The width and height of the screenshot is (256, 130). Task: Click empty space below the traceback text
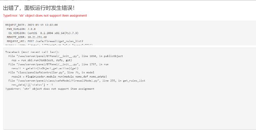pos(129,110)
